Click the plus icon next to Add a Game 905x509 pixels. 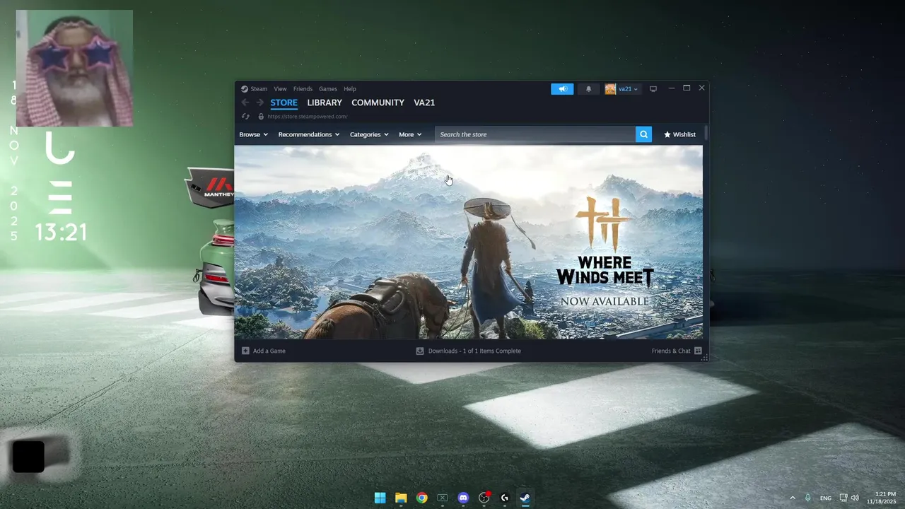(x=245, y=351)
